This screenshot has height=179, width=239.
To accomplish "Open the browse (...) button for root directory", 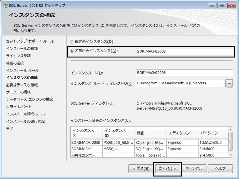I will click(229, 83).
